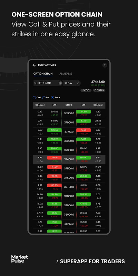This screenshot has width=138, height=276.
Task: Click the put OI value 29.32
Action: [x=98, y=121]
